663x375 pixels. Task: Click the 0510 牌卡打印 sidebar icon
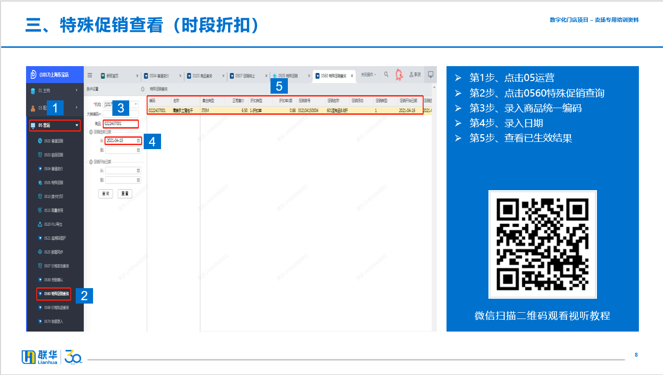pos(40,196)
